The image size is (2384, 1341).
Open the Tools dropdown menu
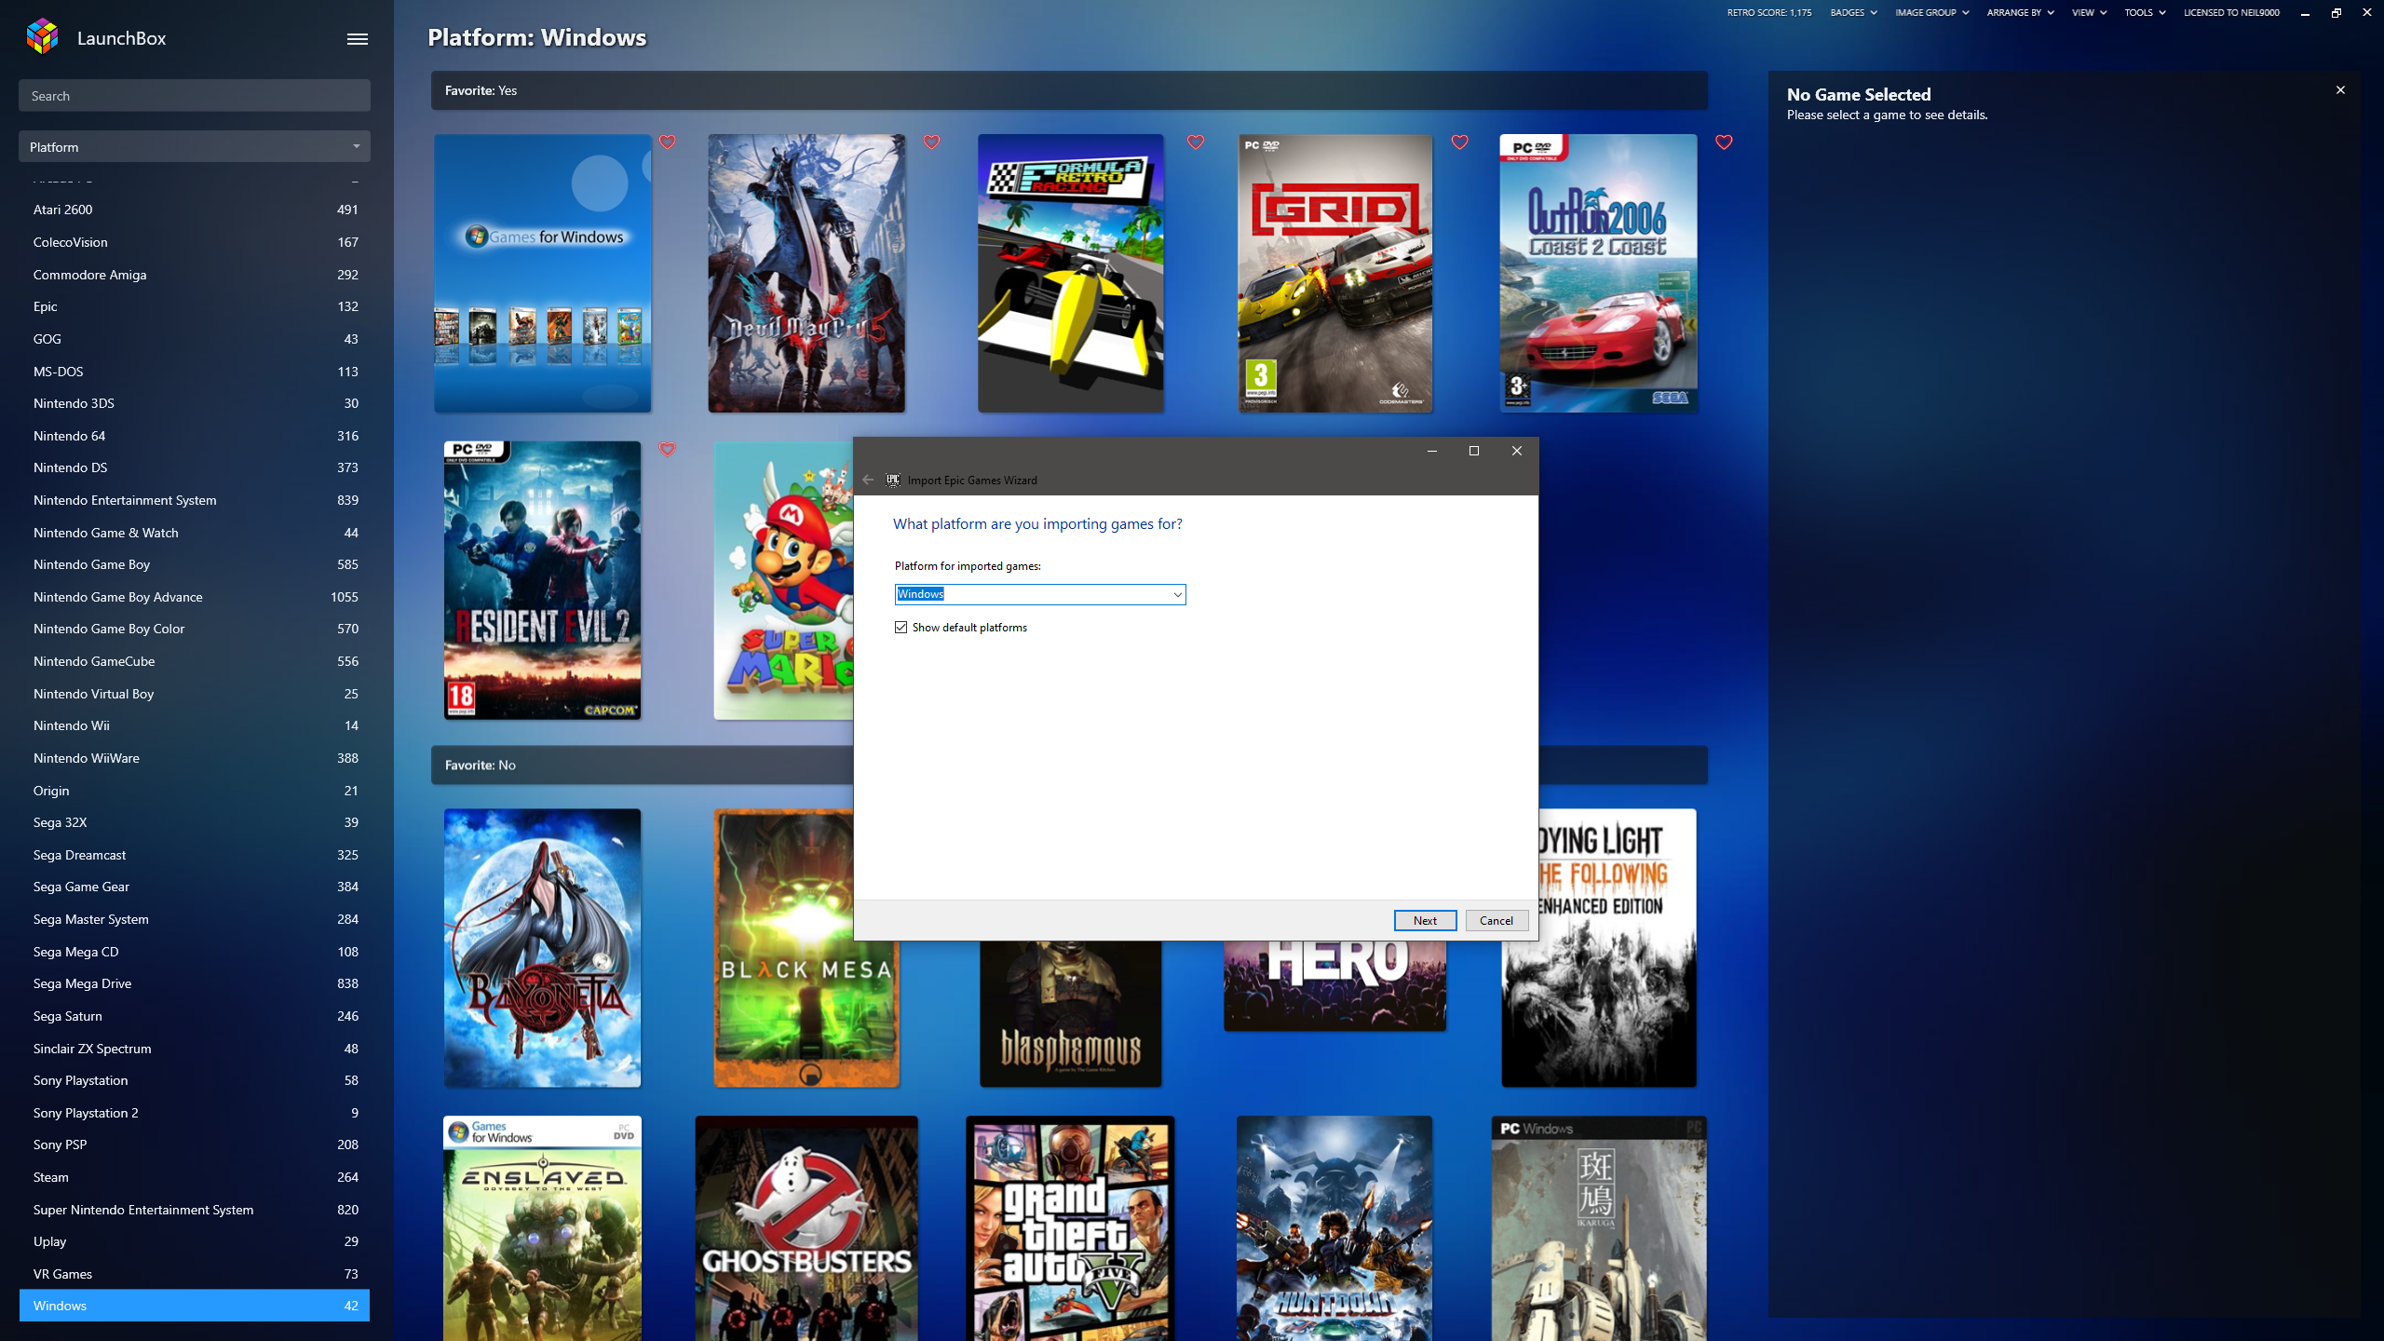click(2145, 13)
